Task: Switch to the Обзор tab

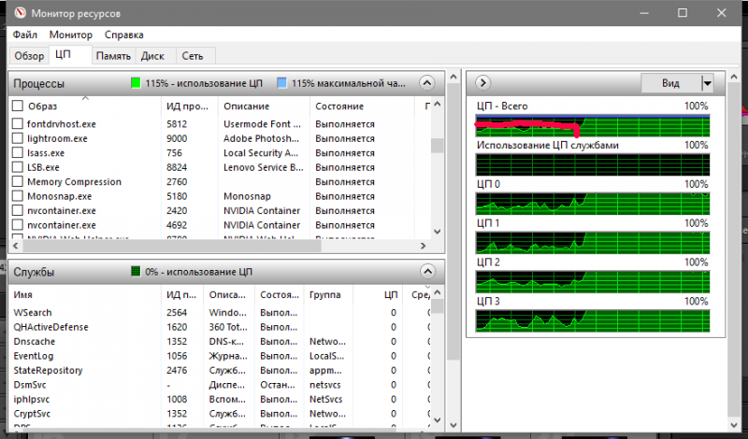Action: pyautogui.click(x=29, y=56)
